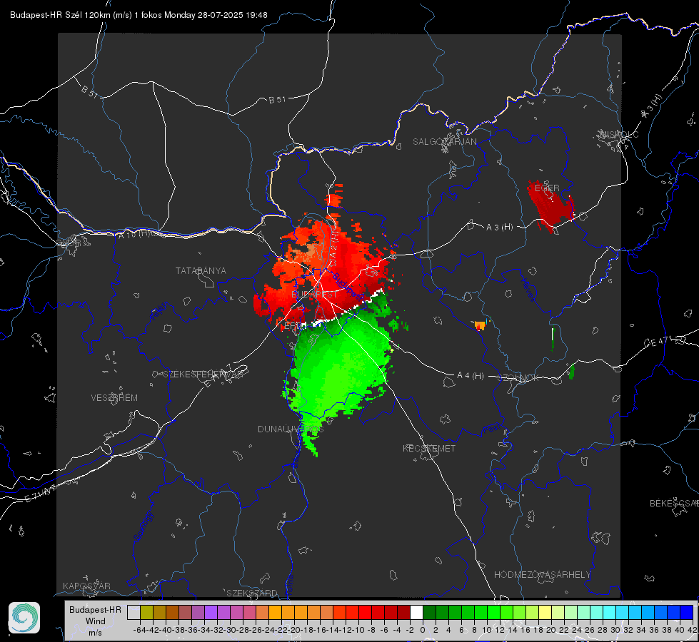Click the HODMEZOVASARHELY city label

pyautogui.click(x=542, y=575)
